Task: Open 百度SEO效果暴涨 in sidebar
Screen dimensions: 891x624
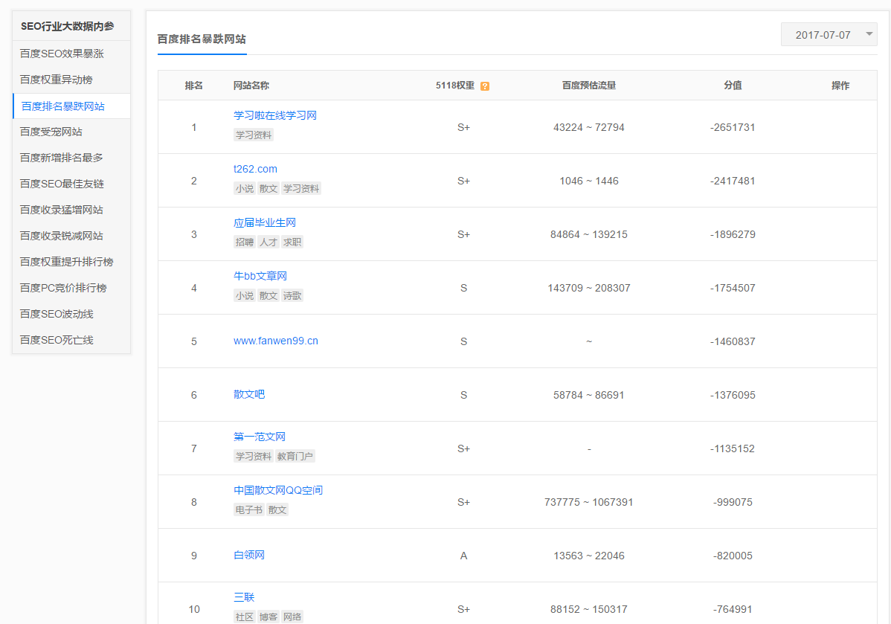Action: pos(62,54)
